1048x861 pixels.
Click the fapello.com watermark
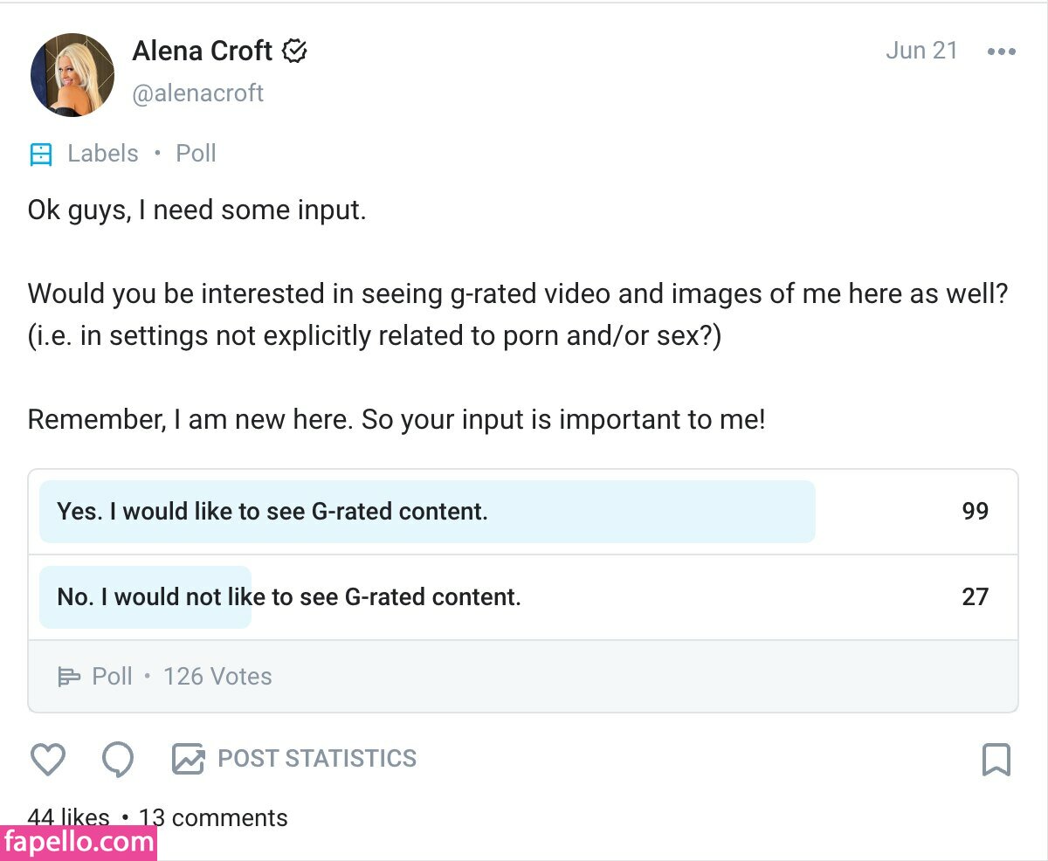pyautogui.click(x=79, y=843)
